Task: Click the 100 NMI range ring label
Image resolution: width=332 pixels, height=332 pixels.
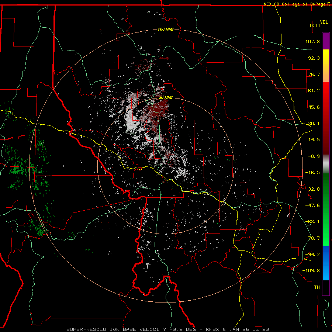Action: tap(166, 29)
